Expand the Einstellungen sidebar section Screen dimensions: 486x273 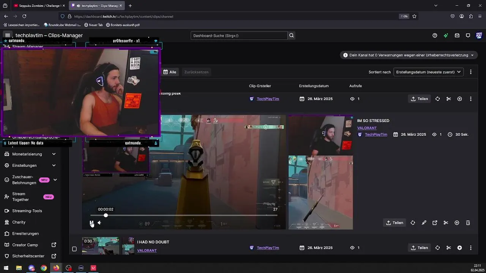click(x=54, y=166)
